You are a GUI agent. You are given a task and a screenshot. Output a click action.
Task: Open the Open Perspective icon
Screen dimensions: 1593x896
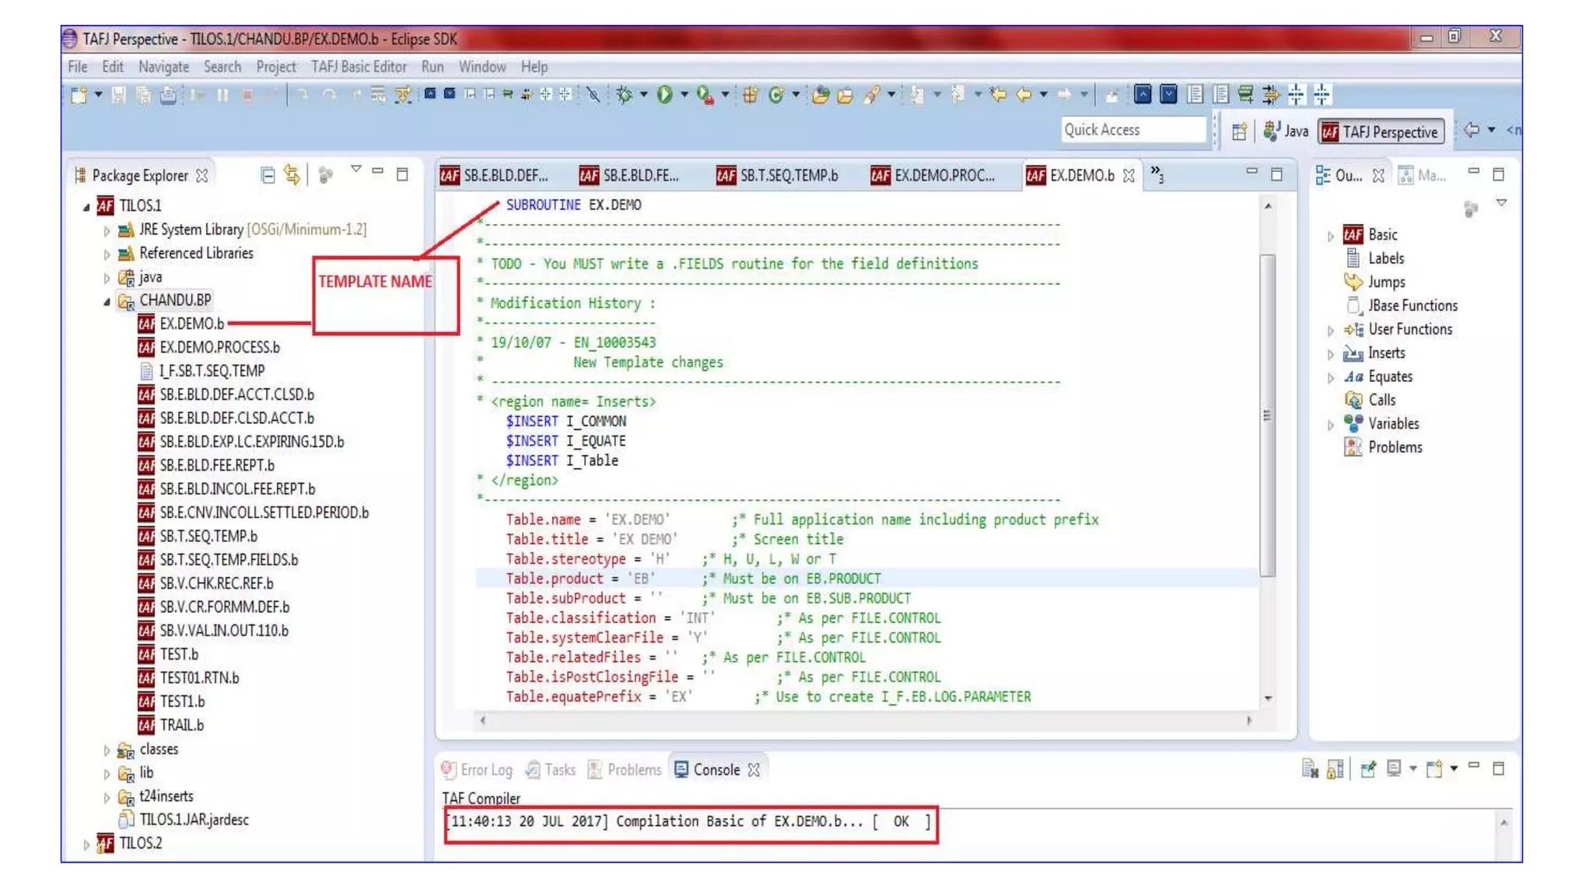tap(1239, 131)
